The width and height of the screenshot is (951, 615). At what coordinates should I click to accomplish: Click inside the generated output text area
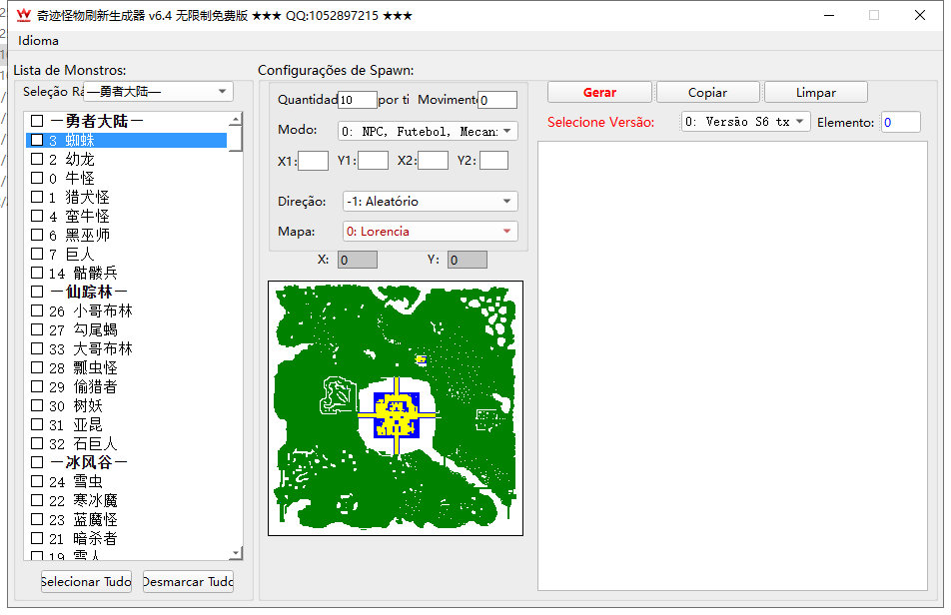click(732, 365)
